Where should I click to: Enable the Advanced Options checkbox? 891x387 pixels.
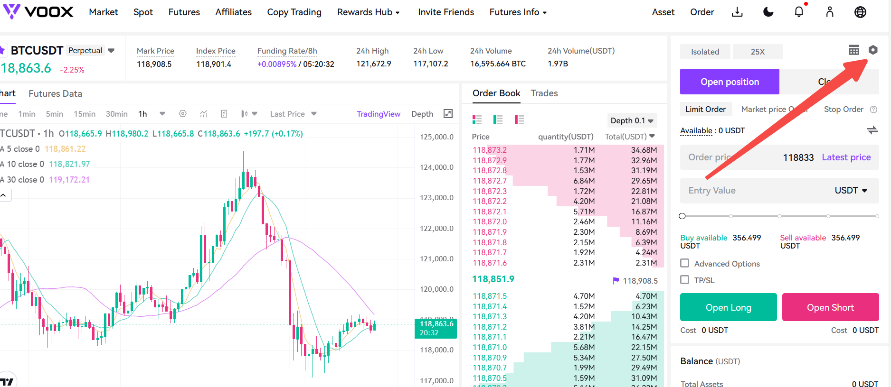tap(685, 263)
